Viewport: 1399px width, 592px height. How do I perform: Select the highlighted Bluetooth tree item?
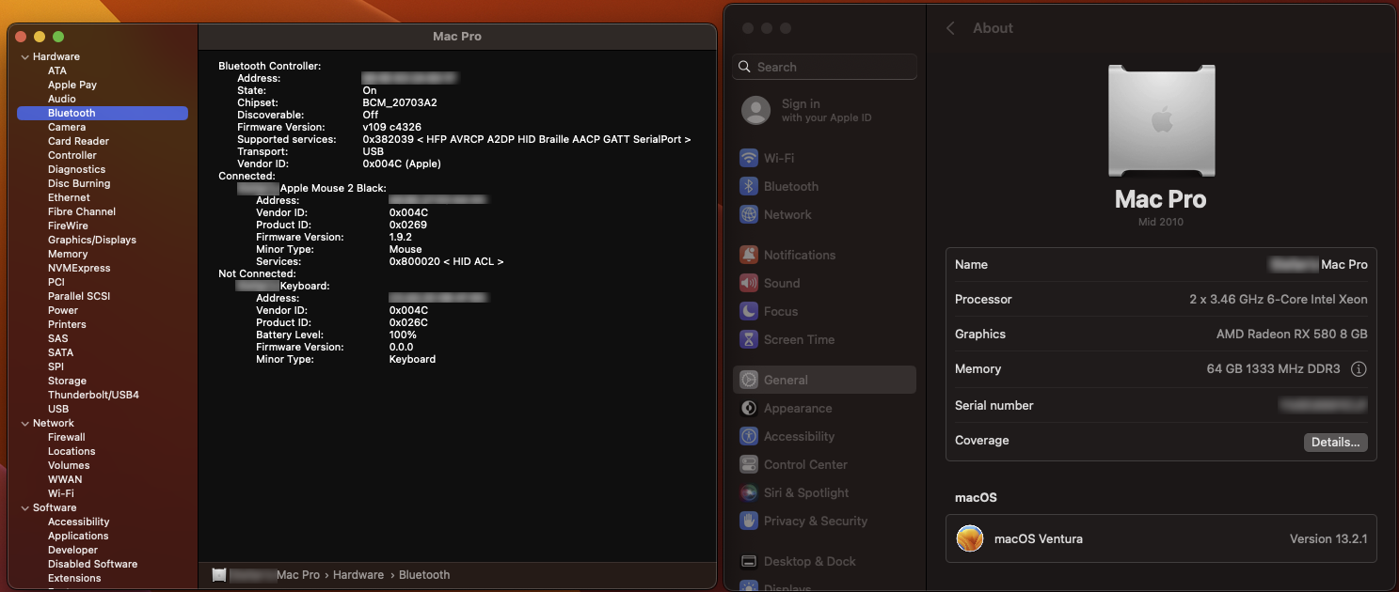(x=103, y=113)
